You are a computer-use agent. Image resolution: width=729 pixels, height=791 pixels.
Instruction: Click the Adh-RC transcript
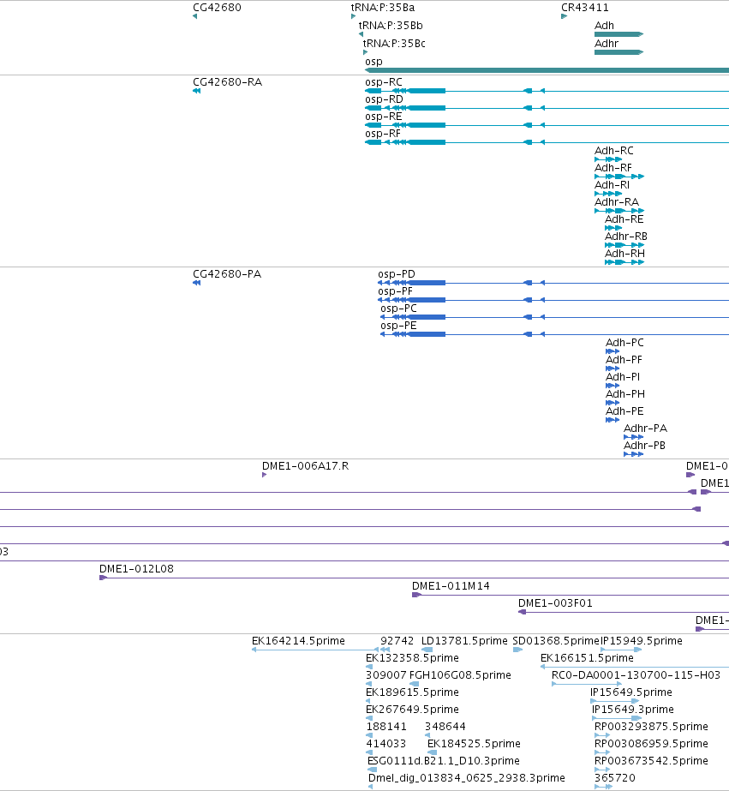point(608,159)
